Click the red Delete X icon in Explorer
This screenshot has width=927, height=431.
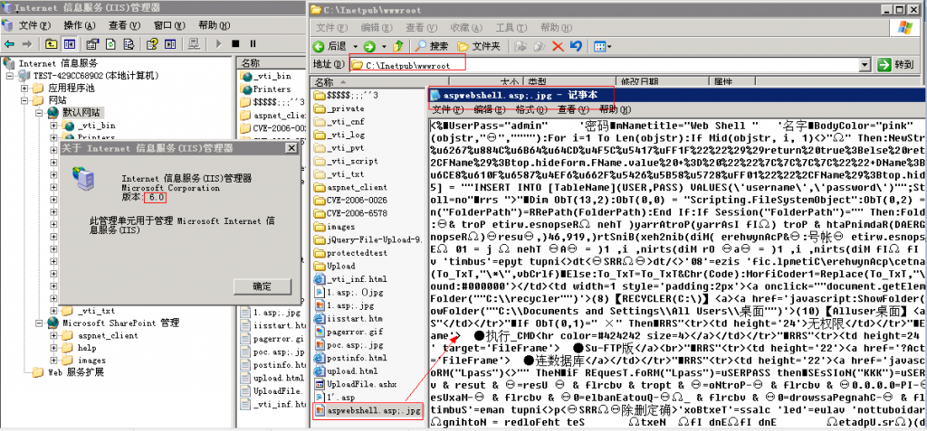558,46
